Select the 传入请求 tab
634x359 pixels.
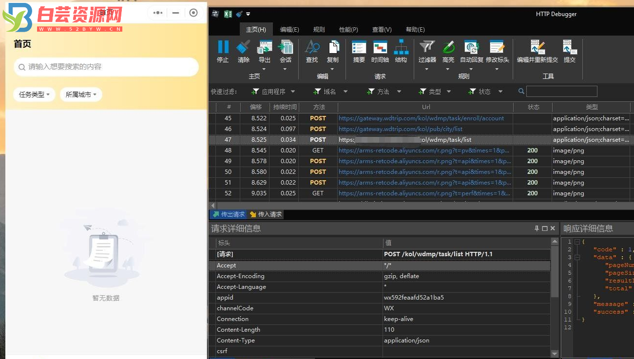coord(266,214)
